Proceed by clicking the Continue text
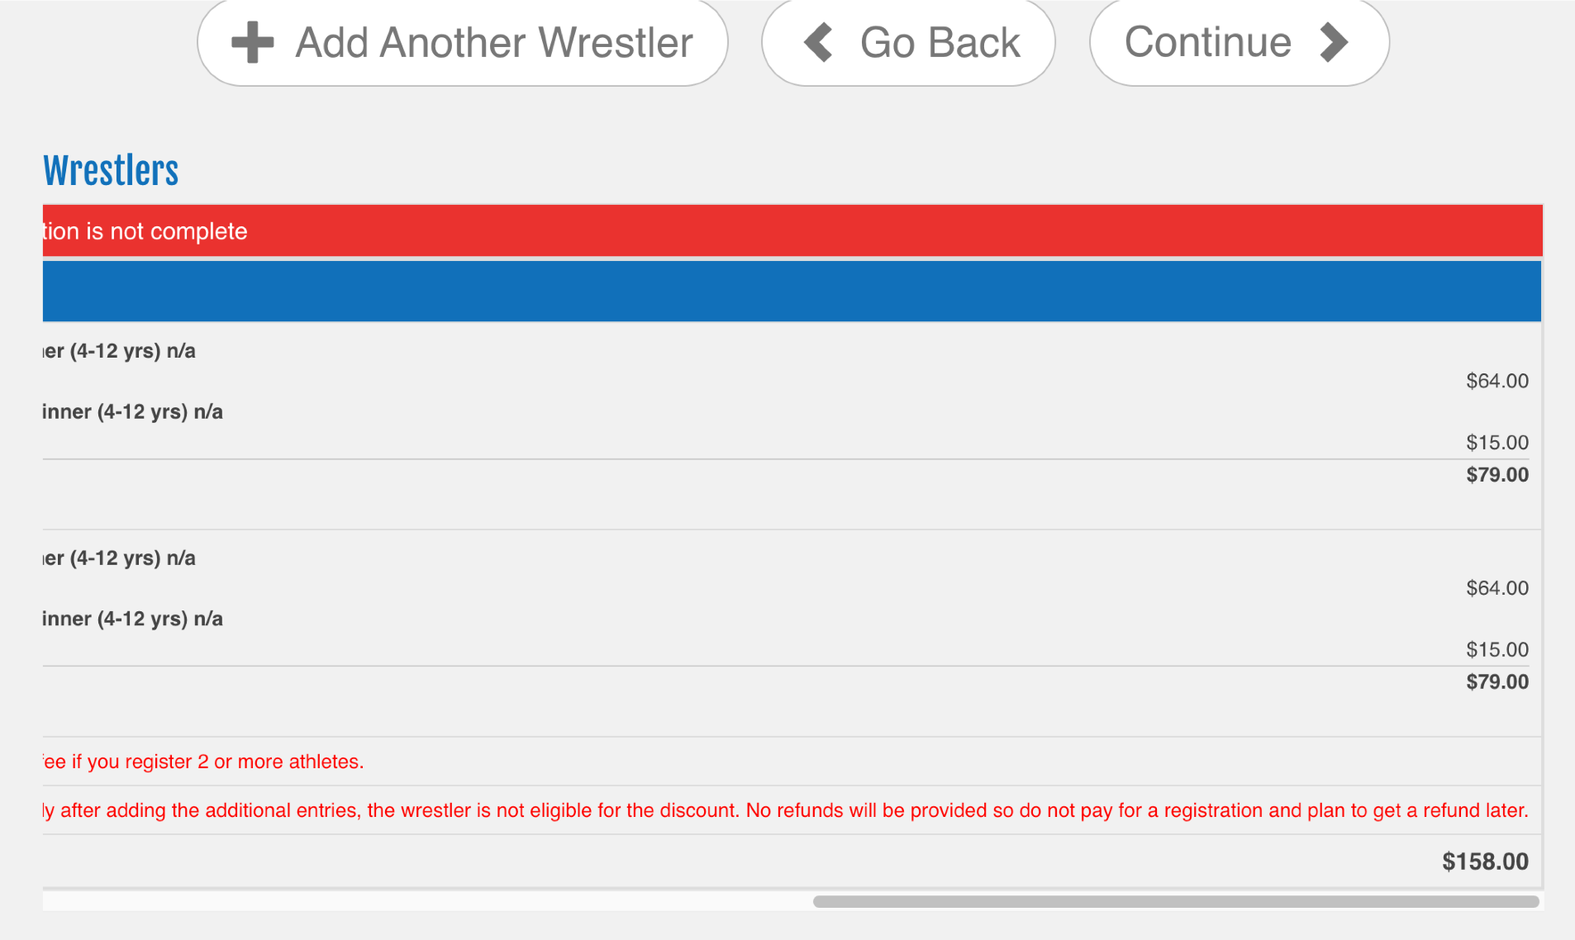Viewport: 1575px width, 940px height. coord(1207,42)
